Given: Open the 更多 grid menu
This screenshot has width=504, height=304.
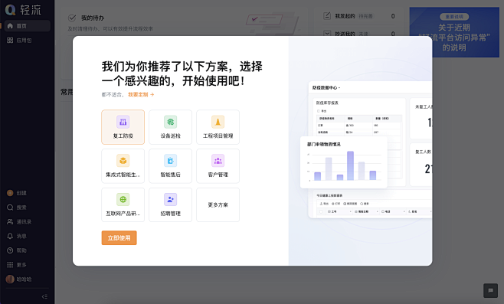Looking at the screenshot, I should 17,265.
